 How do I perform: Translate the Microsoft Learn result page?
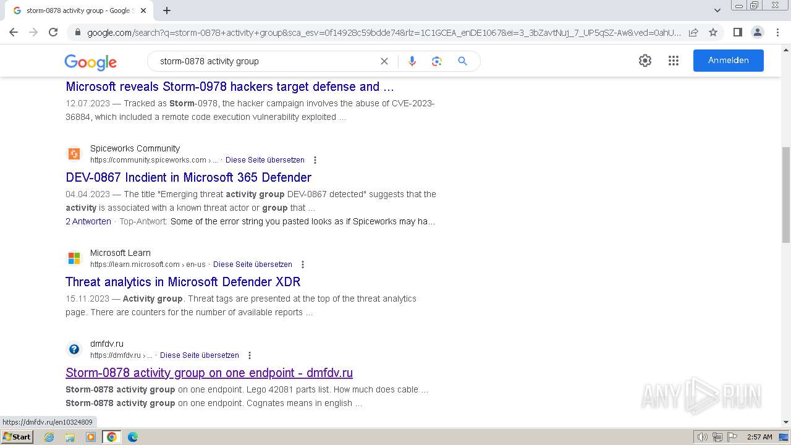[253, 265]
